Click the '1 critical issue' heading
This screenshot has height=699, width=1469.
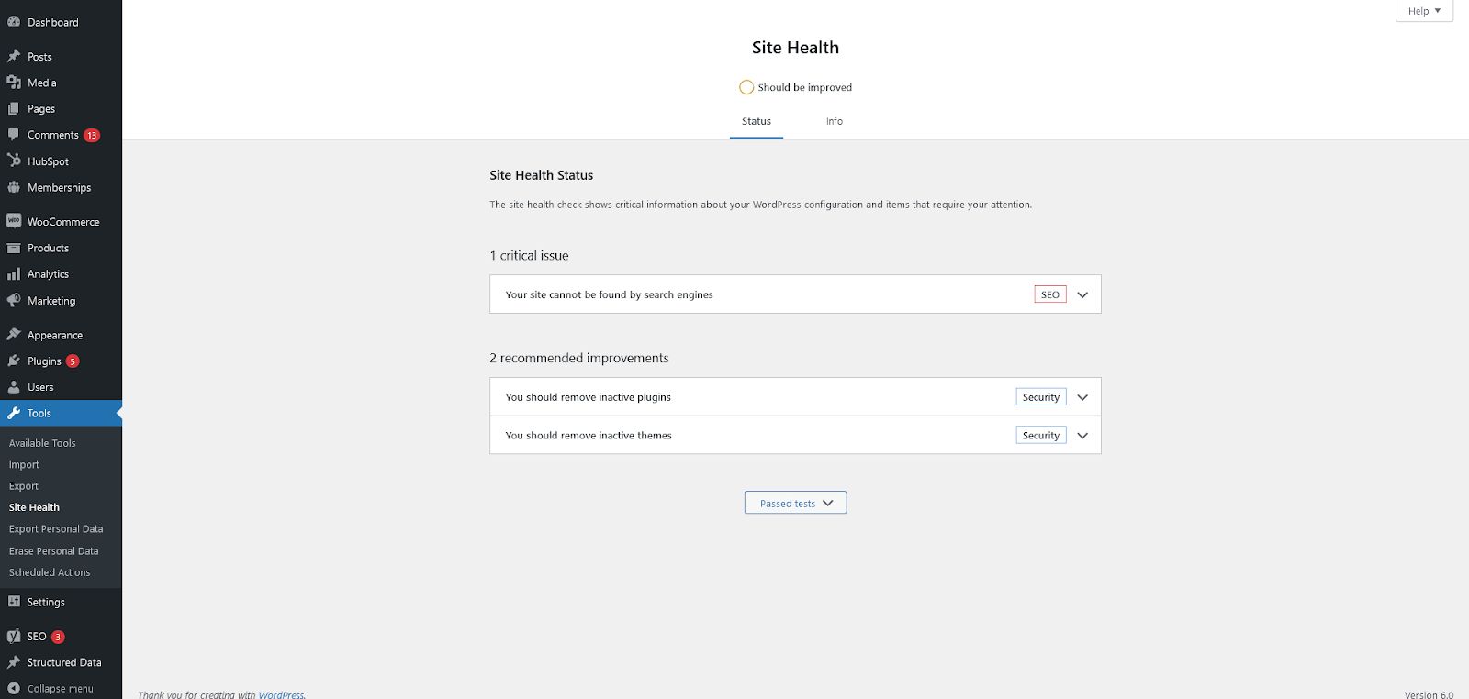tap(529, 256)
